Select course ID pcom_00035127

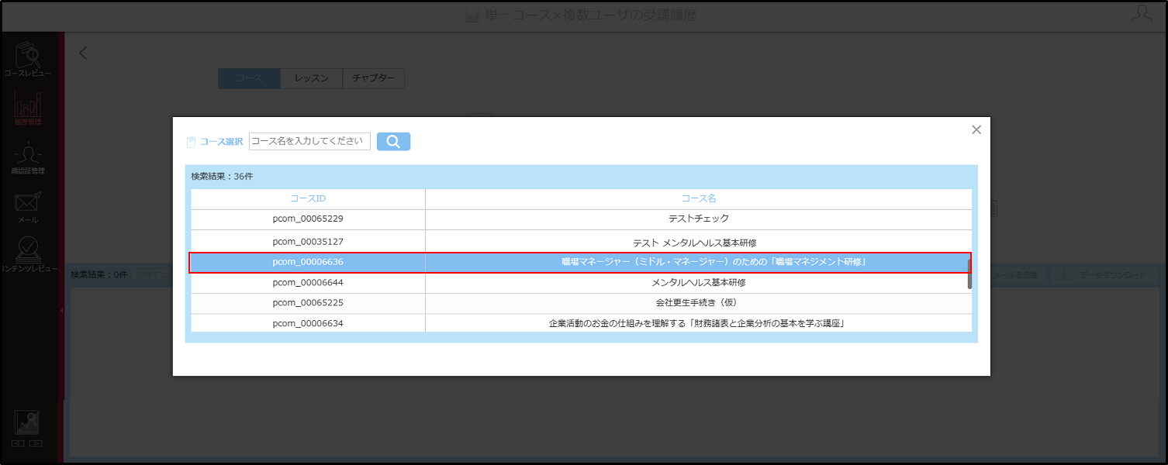(x=308, y=242)
